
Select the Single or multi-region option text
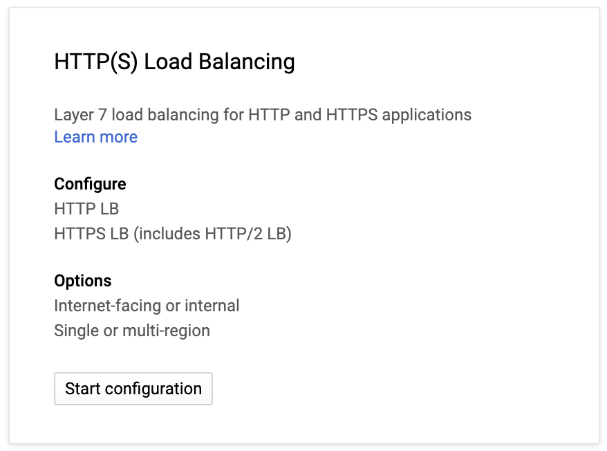click(131, 331)
